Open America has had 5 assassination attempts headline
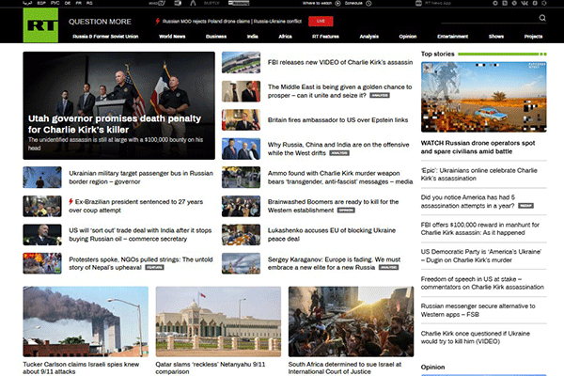 468,201
